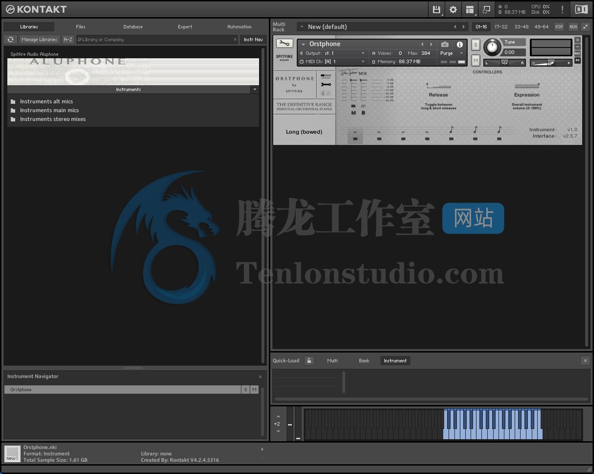Select the last short articulation note icon
Screen dimensions: 594x474
pos(499,132)
